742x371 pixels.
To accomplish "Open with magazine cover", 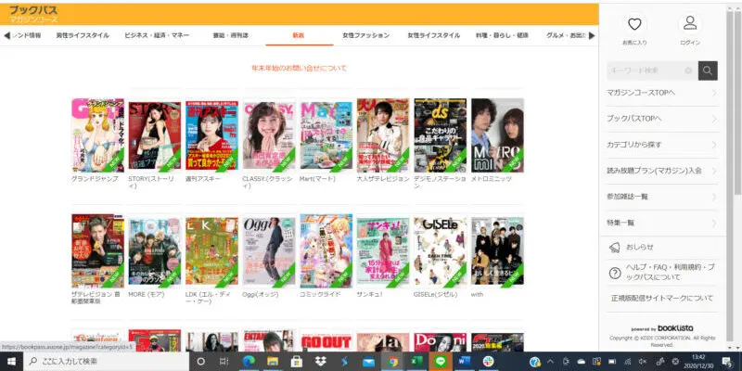I will pos(497,250).
